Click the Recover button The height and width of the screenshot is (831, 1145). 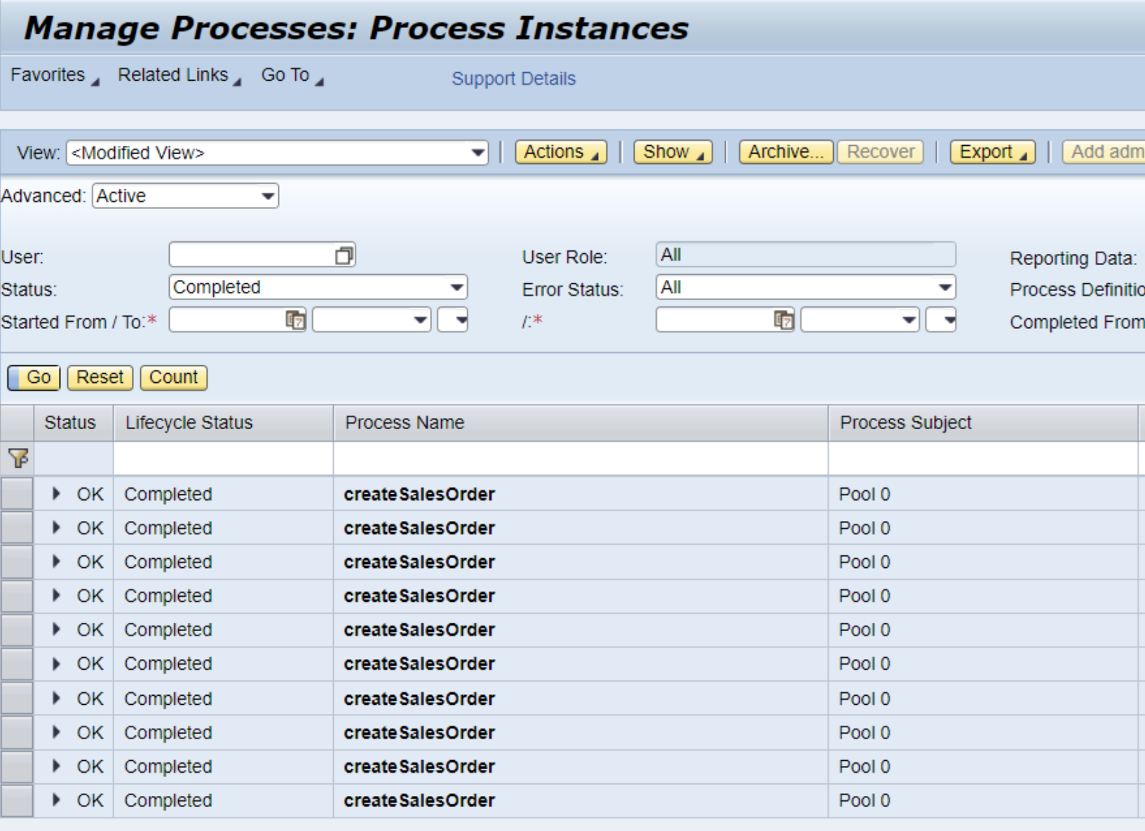pos(881,152)
